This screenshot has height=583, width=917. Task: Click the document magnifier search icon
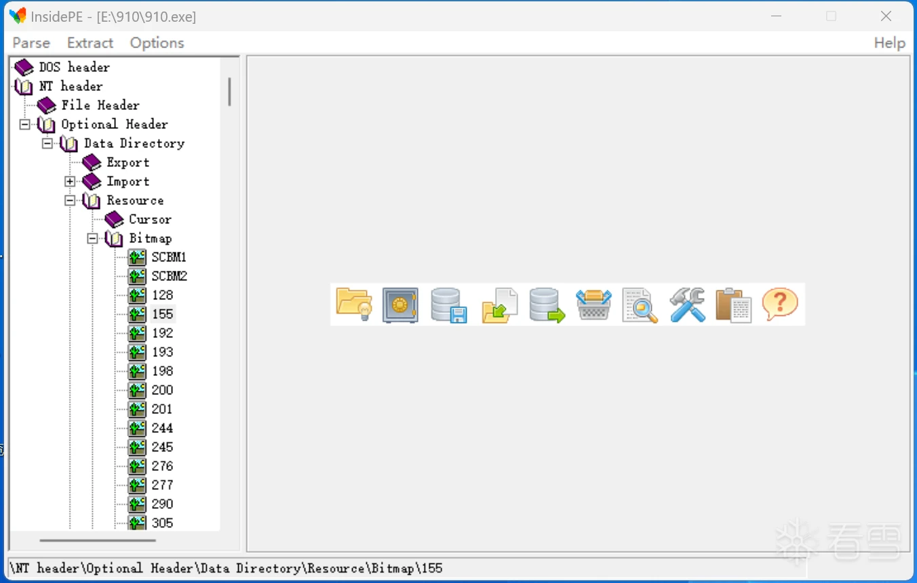click(x=640, y=305)
